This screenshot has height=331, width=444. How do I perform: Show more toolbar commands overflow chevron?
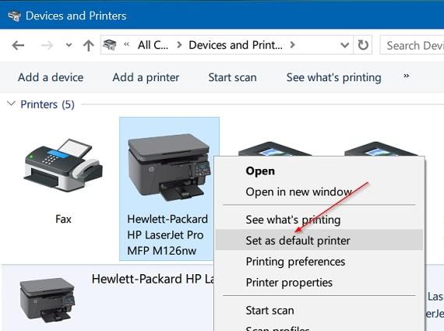406,76
